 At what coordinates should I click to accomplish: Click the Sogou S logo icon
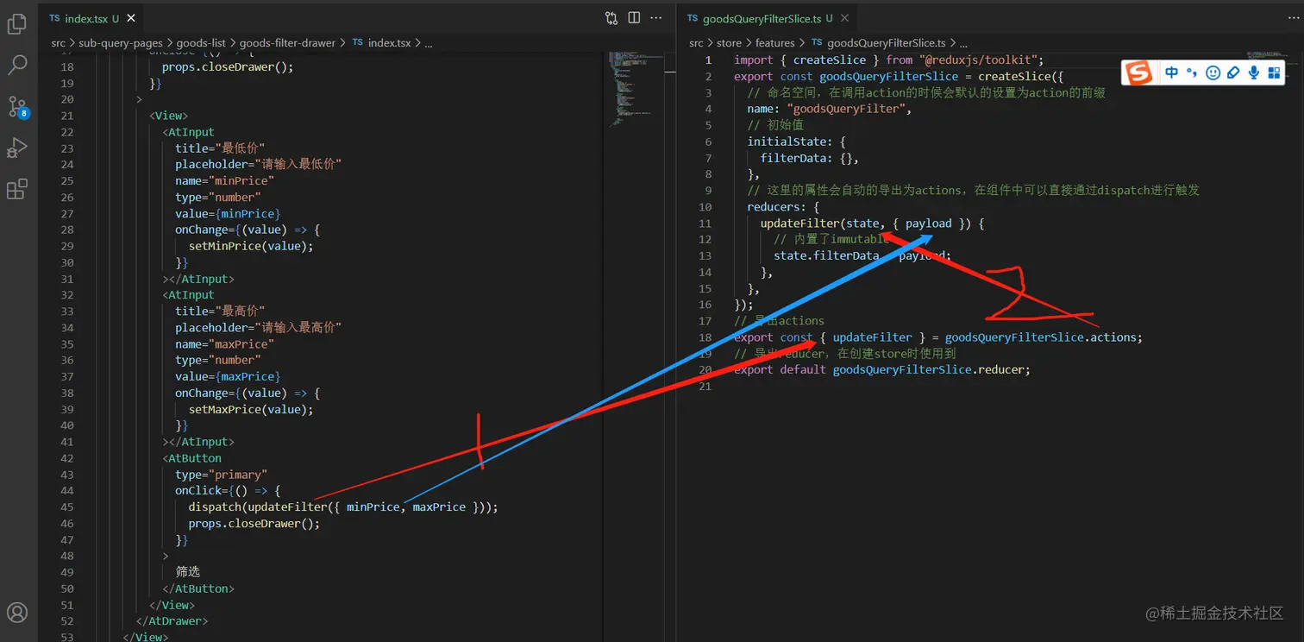(x=1139, y=73)
